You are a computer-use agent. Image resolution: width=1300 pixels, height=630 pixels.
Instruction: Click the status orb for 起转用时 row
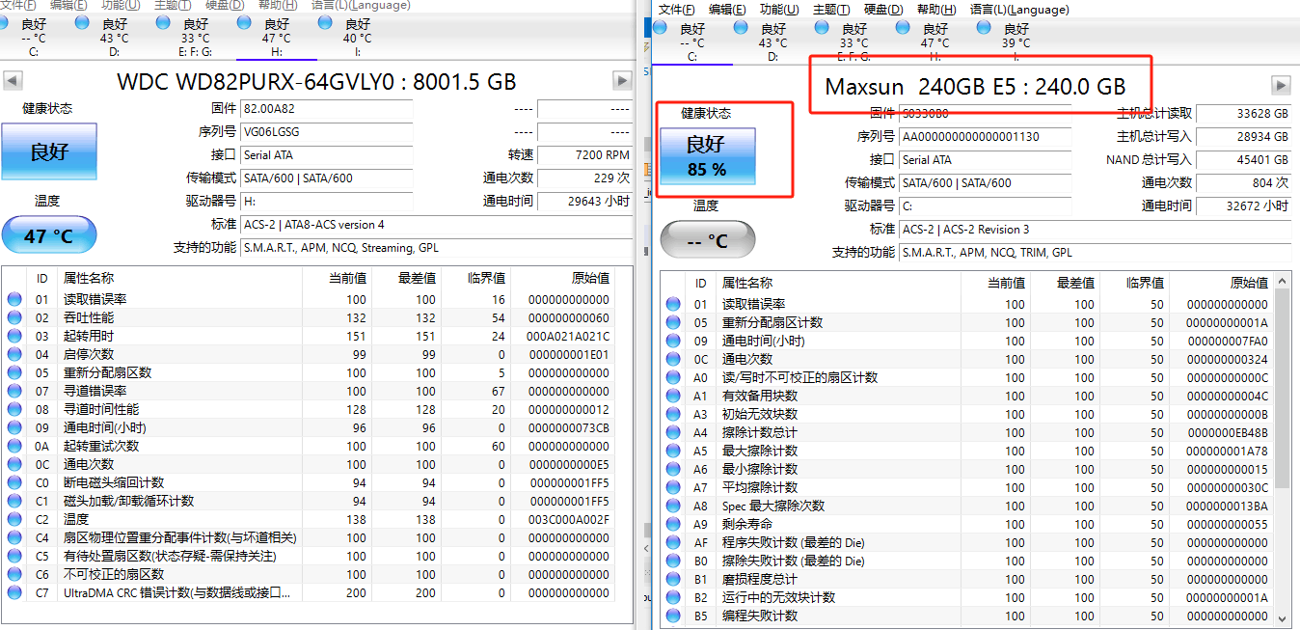[14, 336]
